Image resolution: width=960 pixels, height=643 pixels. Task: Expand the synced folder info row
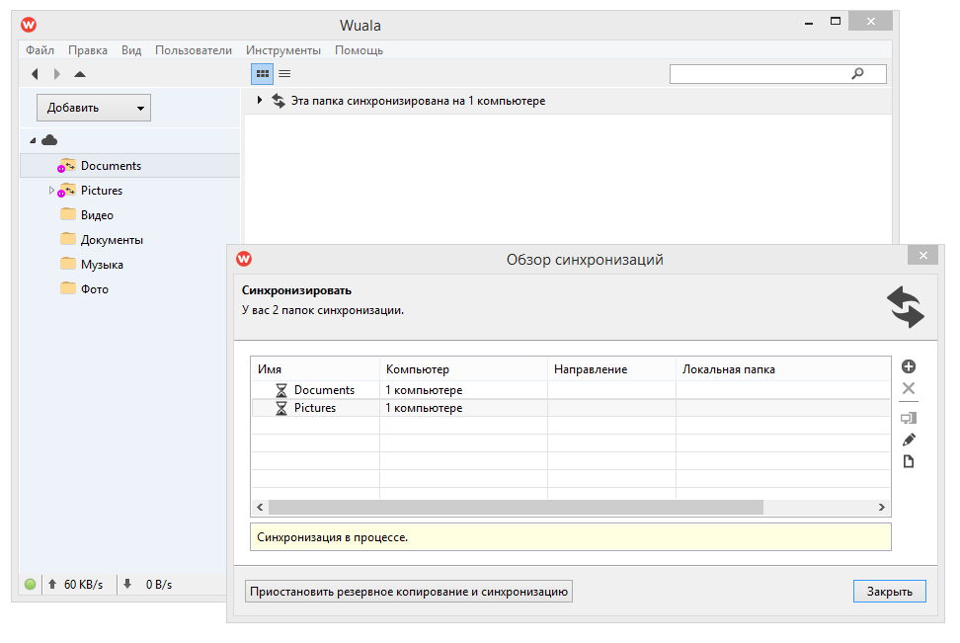click(x=260, y=101)
